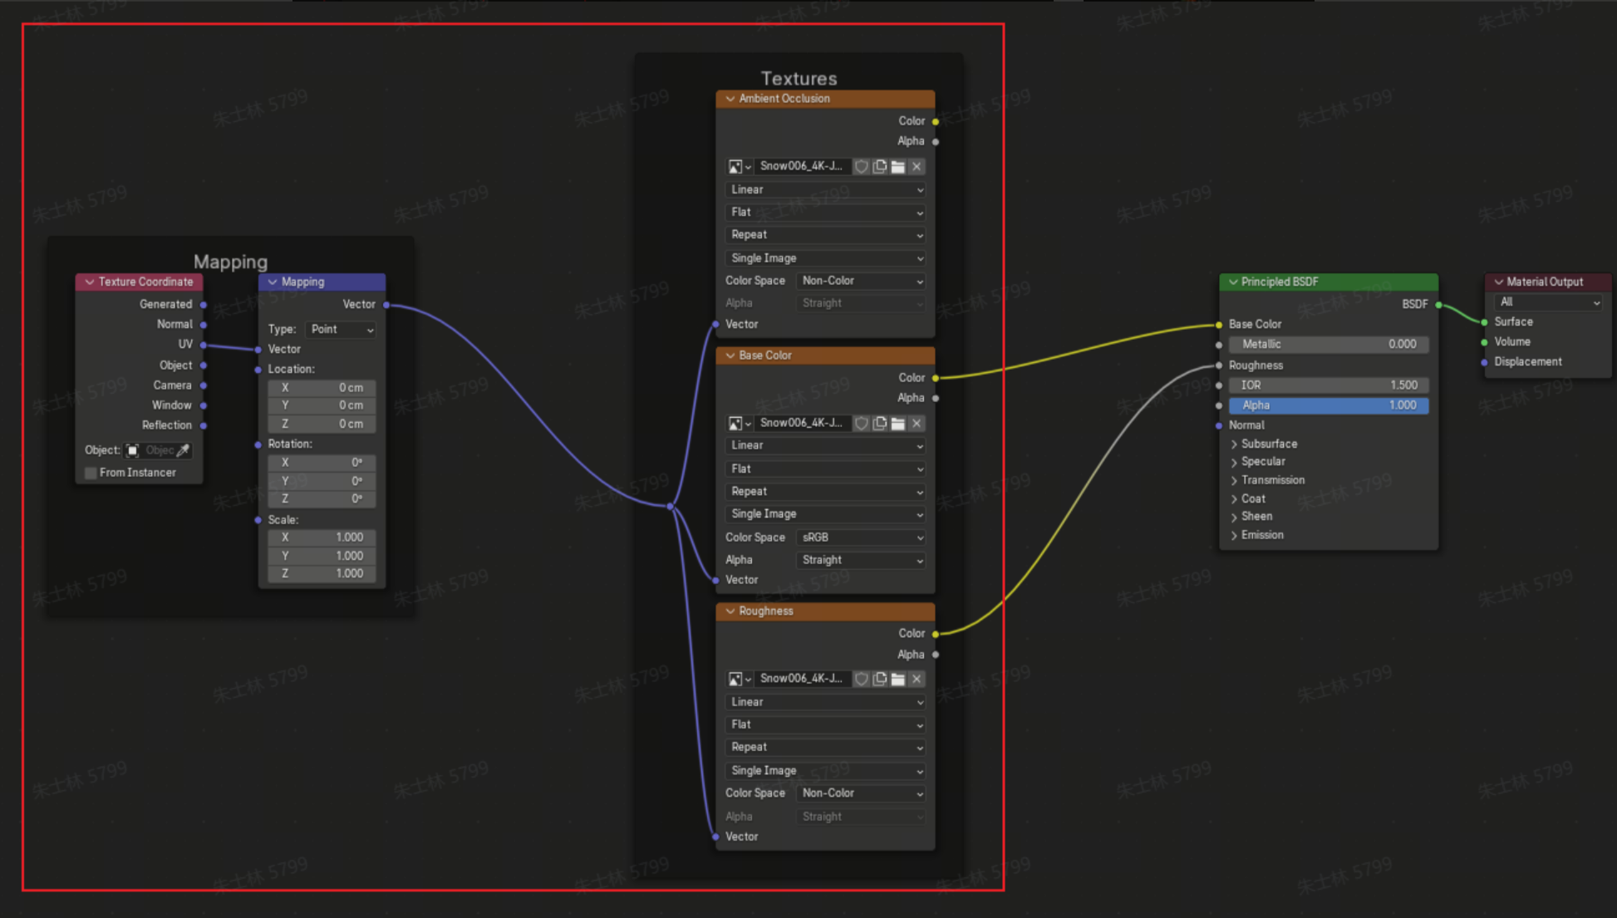Toggle fake user shield on Ambient Occlusion image
This screenshot has width=1617, height=918.
(x=862, y=167)
